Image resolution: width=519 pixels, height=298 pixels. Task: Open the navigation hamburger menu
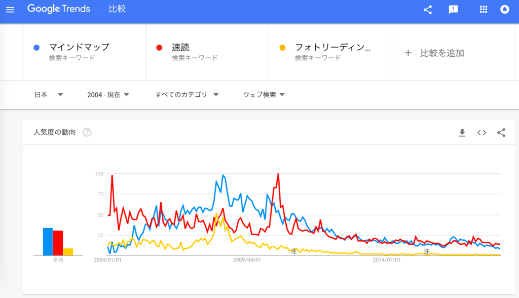10,9
